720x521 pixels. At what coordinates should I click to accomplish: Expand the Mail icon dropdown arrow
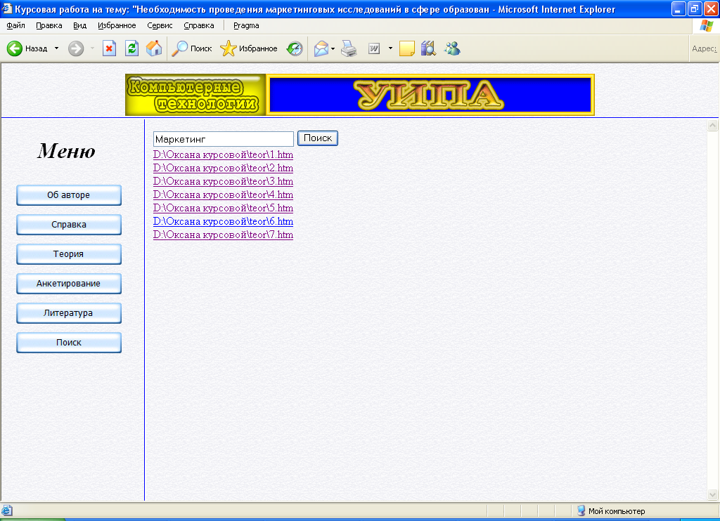click(333, 48)
